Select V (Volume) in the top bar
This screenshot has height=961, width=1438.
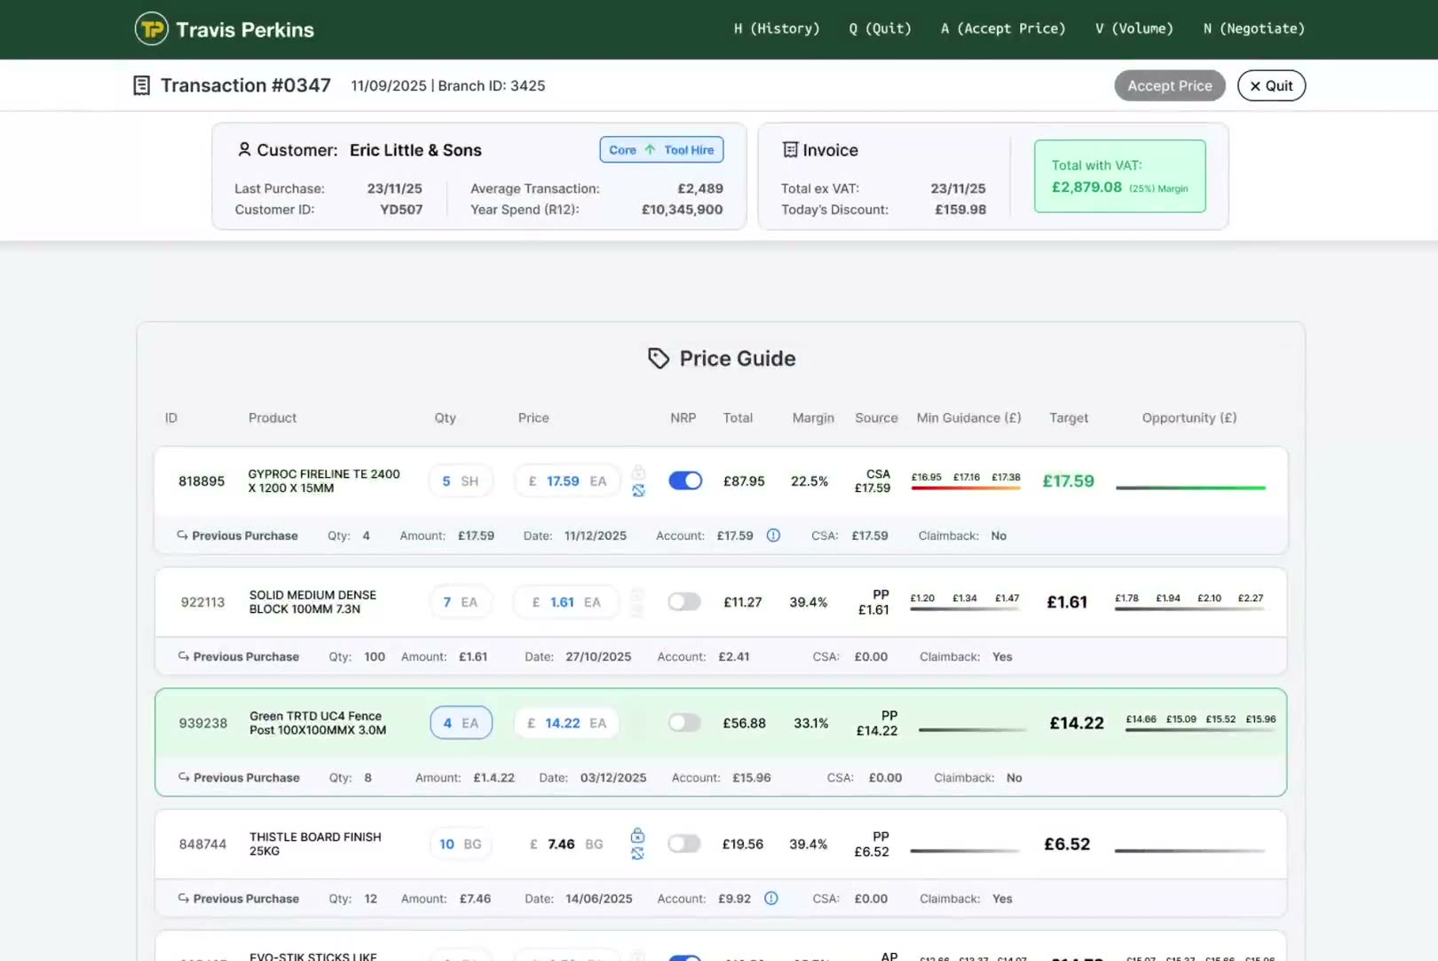[x=1134, y=28]
